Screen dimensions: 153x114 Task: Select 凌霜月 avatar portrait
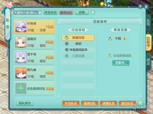coord(21,42)
